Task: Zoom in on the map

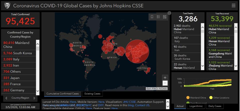Action: (165, 77)
